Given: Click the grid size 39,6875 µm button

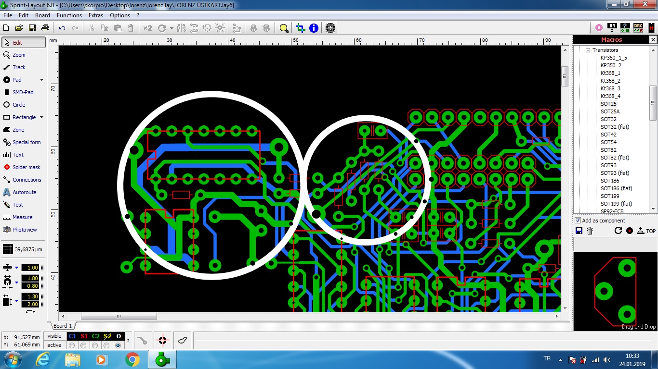Looking at the screenshot, I should click(x=23, y=249).
